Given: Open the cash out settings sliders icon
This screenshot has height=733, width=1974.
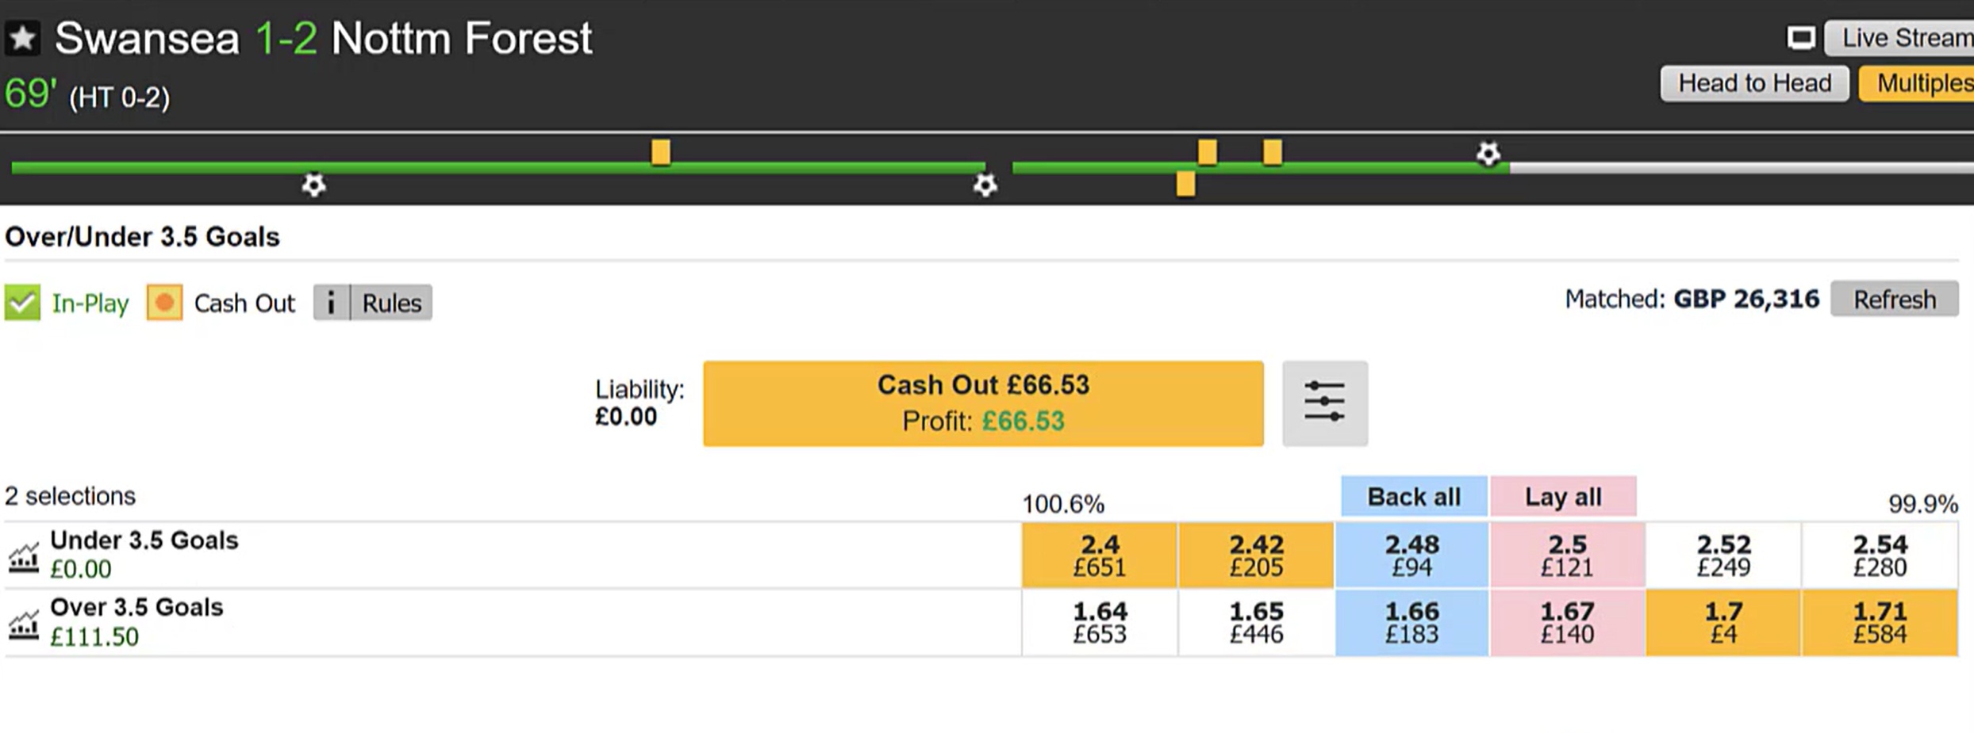Looking at the screenshot, I should 1324,403.
